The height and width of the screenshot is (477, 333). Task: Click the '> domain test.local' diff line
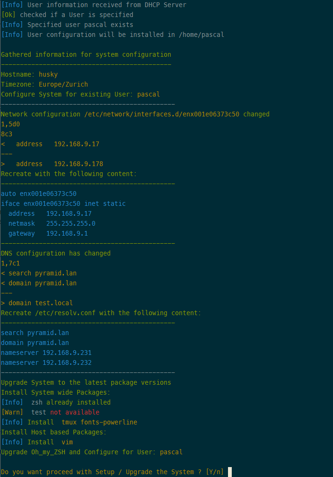[37, 303]
